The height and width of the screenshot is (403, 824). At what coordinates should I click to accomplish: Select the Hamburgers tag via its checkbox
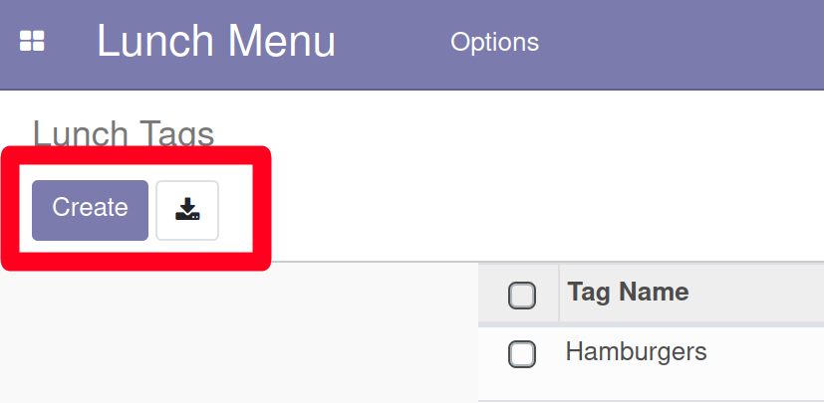pyautogui.click(x=522, y=353)
